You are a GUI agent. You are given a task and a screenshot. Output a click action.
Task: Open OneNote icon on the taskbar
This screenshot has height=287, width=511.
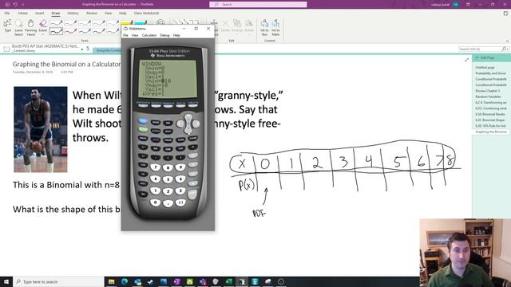pyautogui.click(x=177, y=281)
